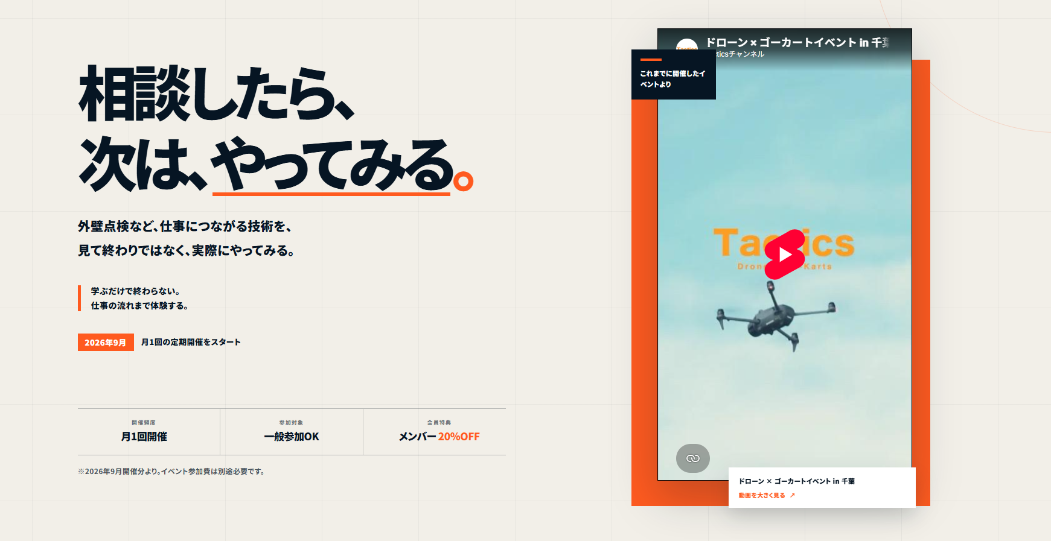Click the orange circle ending the headline
This screenshot has height=541, width=1051.
(x=464, y=181)
